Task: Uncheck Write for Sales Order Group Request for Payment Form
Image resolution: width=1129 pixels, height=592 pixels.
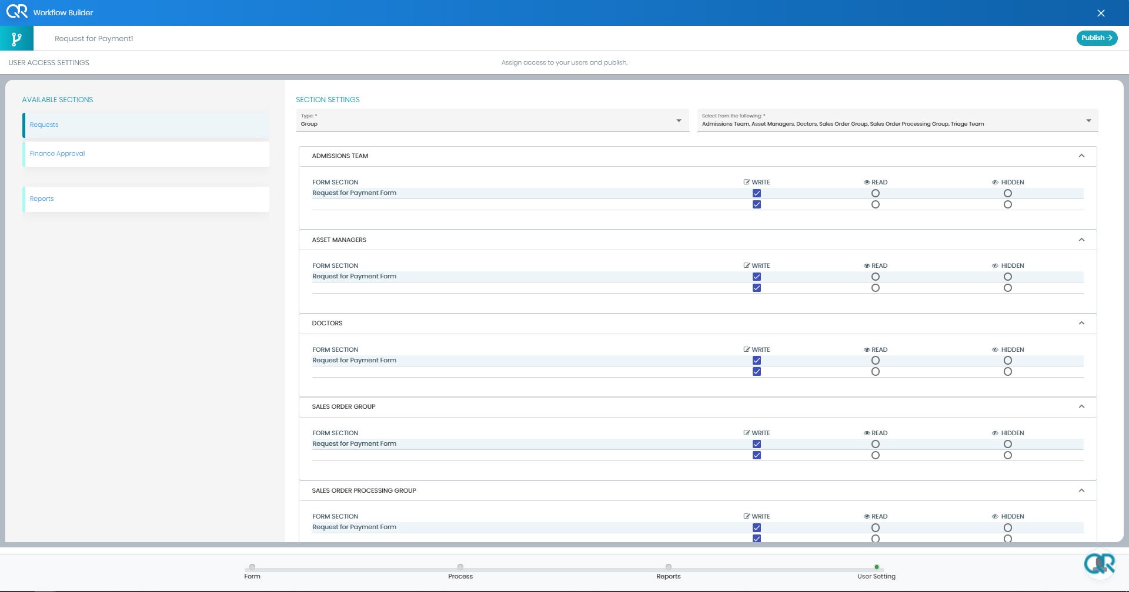Action: tap(757, 444)
